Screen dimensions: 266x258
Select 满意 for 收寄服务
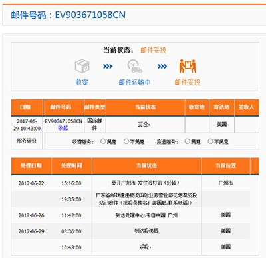103,141
